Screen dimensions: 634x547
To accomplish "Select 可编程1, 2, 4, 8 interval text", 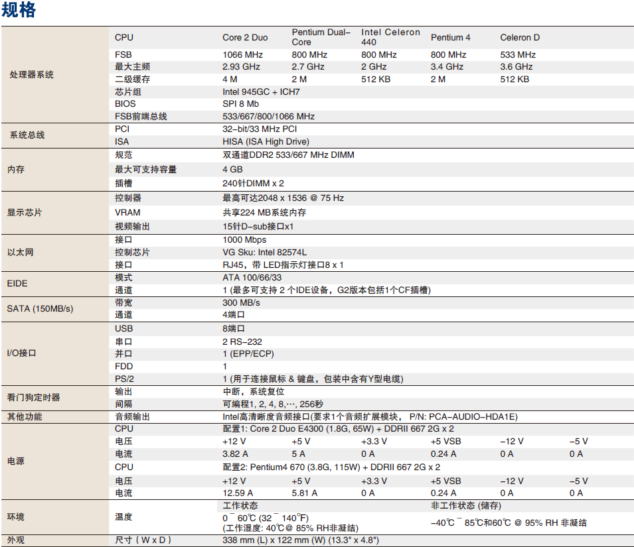I will pos(273,404).
